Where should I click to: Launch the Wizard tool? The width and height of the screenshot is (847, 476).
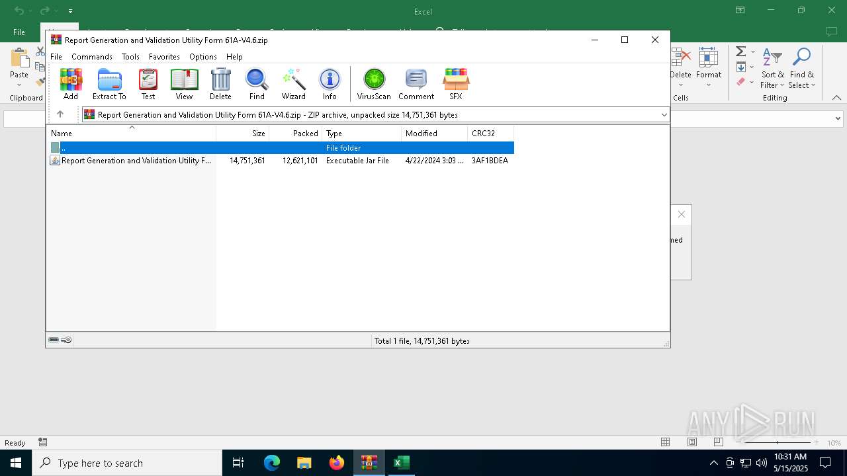(x=293, y=84)
